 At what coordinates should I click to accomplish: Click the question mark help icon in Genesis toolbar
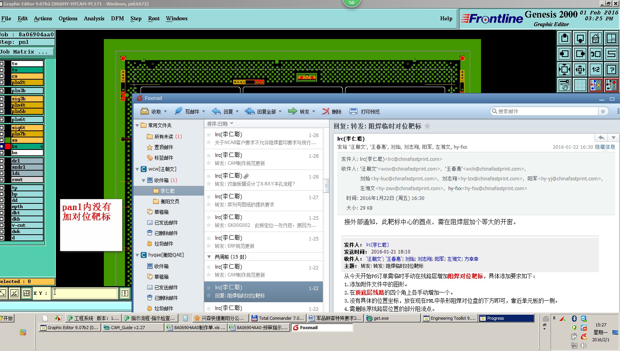[x=611, y=69]
